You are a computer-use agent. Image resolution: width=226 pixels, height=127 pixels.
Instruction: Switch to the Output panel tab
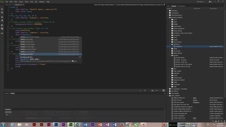(x=12, y=93)
